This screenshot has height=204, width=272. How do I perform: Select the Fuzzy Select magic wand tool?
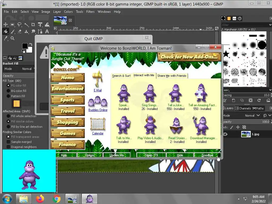click(26, 24)
